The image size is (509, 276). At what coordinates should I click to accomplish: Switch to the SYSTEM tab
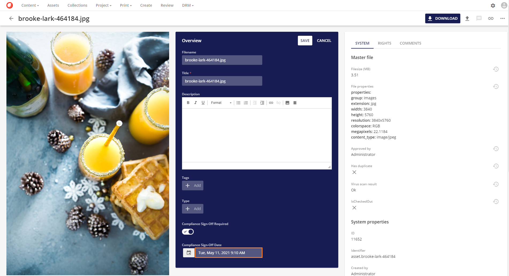click(x=362, y=43)
